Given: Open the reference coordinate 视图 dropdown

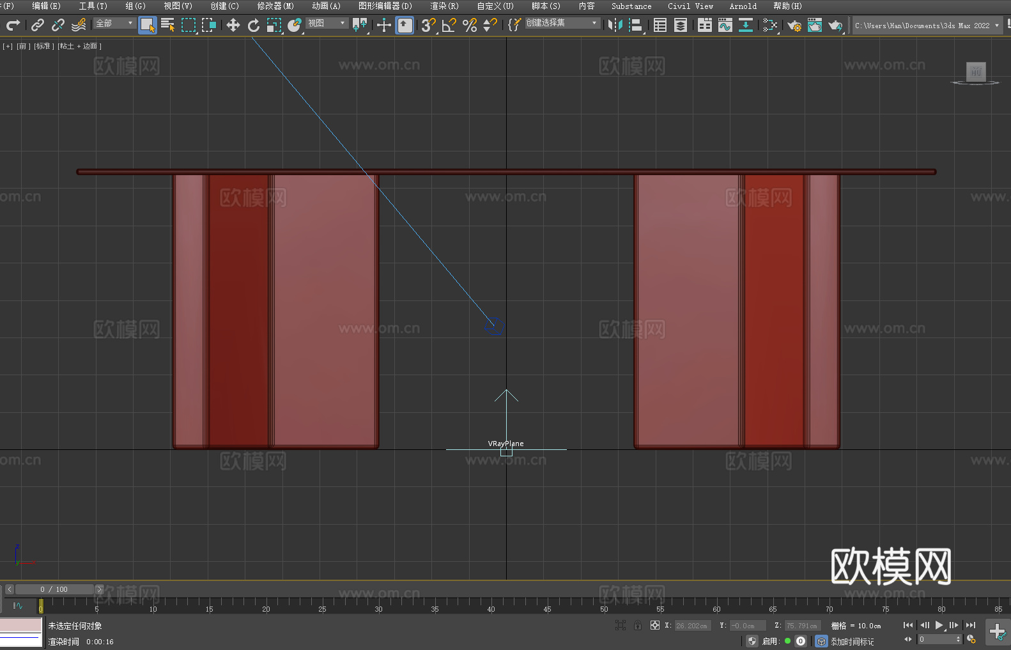Looking at the screenshot, I should (327, 23).
